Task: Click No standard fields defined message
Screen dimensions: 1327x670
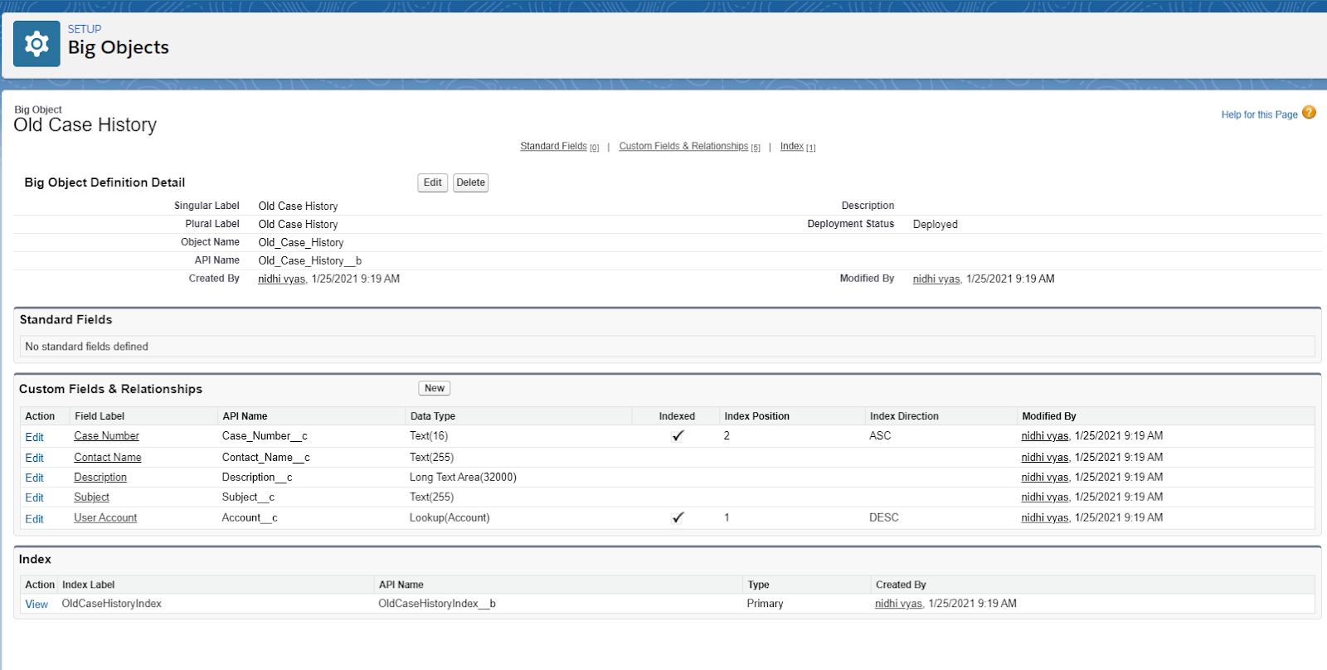Action: pyautogui.click(x=86, y=347)
